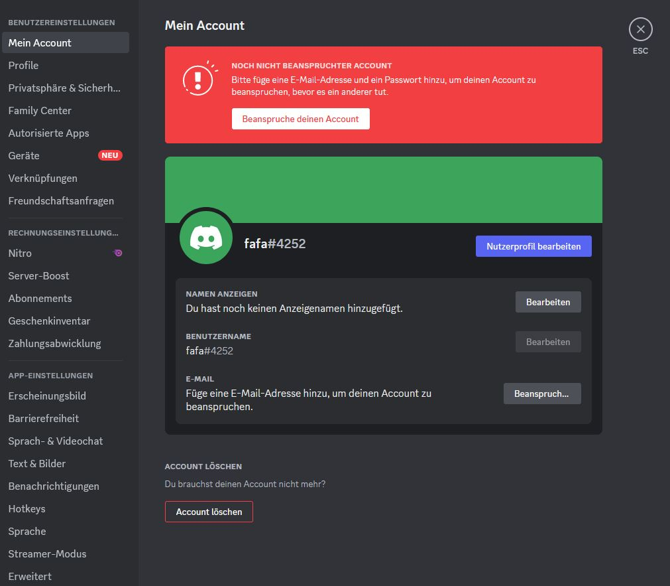Click the RECHNUNGSEINSTELLUNG... sidebar header

pos(63,233)
